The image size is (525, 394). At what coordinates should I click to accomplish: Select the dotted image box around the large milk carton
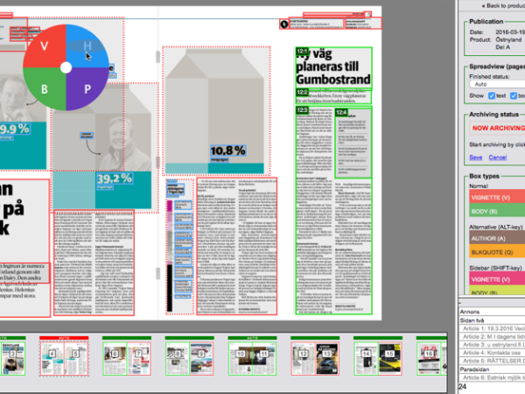click(216, 110)
